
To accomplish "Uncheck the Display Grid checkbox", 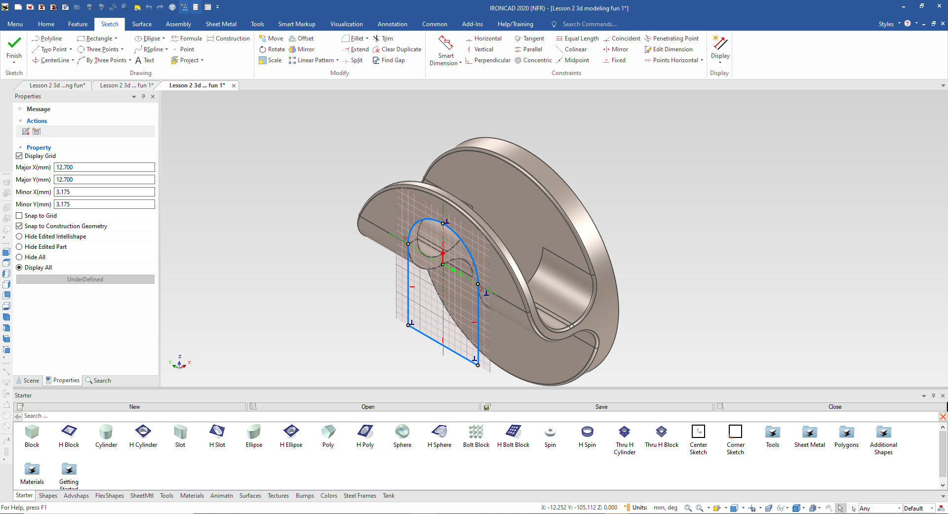I will [19, 156].
